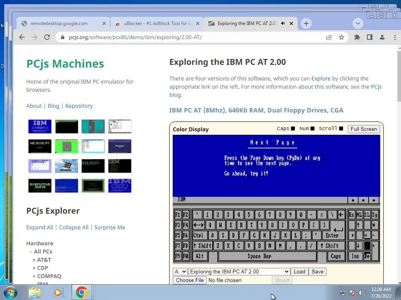Click the Save button
This screenshot has width=401, height=300.
pyautogui.click(x=317, y=272)
